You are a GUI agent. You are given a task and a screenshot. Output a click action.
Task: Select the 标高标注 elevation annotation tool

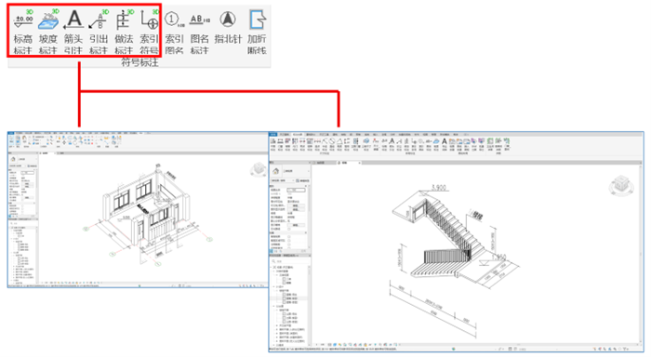pos(23,33)
